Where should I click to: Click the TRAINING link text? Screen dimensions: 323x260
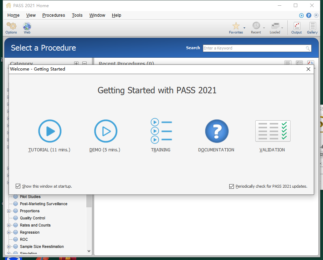click(x=161, y=150)
